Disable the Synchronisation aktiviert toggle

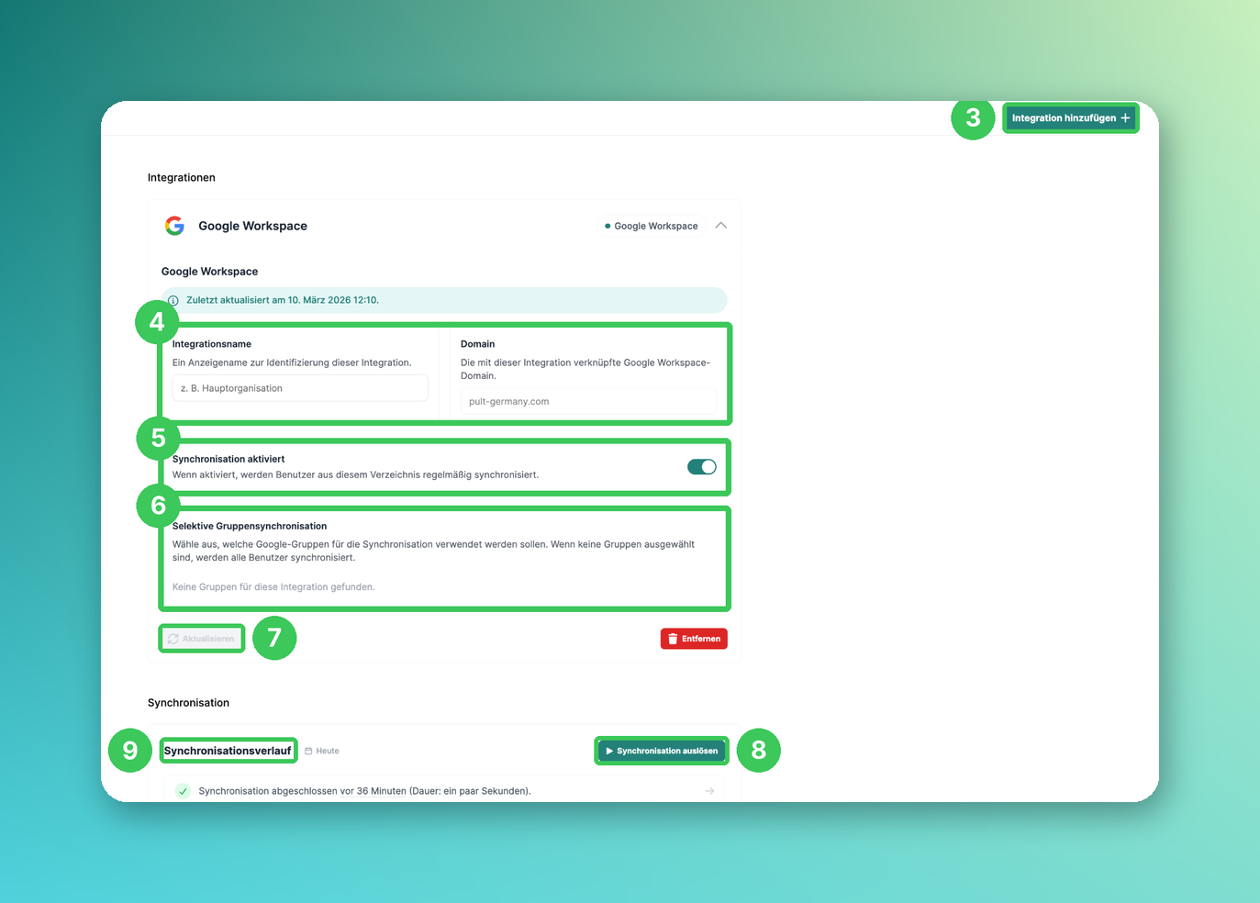click(702, 467)
